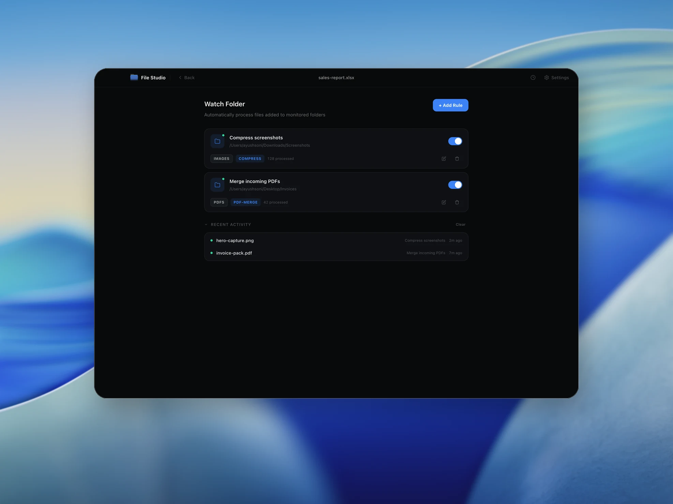
Task: Click the sales-report.xlsx title
Action: [x=336, y=78]
